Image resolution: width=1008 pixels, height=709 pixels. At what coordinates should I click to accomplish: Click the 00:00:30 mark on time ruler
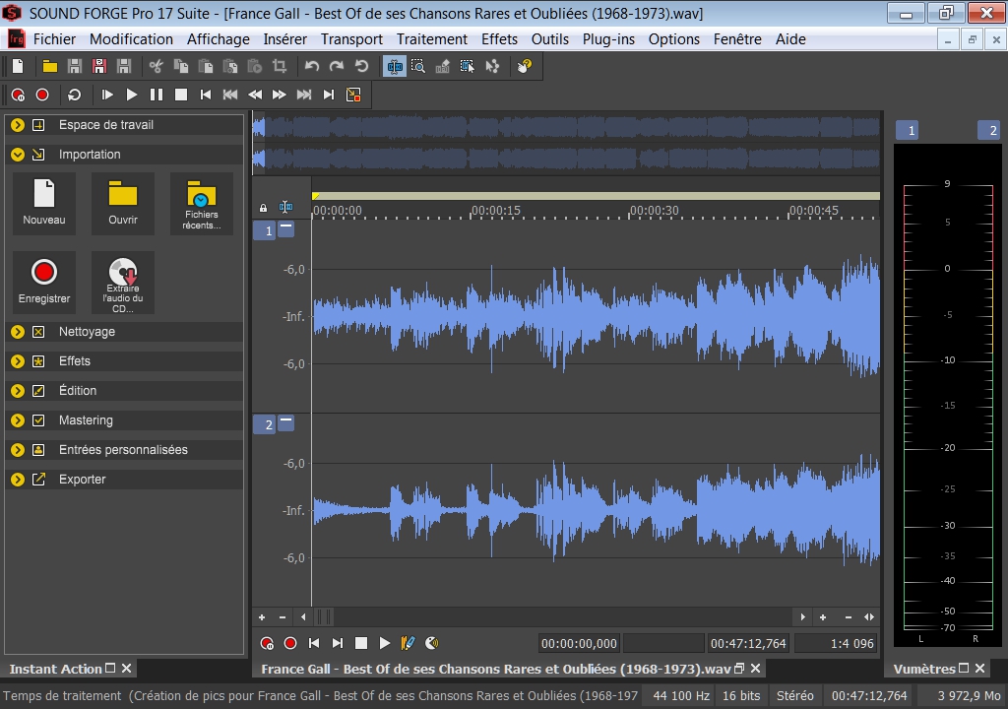pos(655,211)
